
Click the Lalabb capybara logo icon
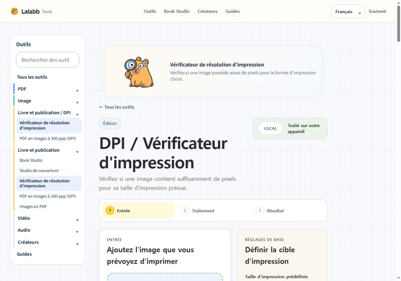point(14,11)
